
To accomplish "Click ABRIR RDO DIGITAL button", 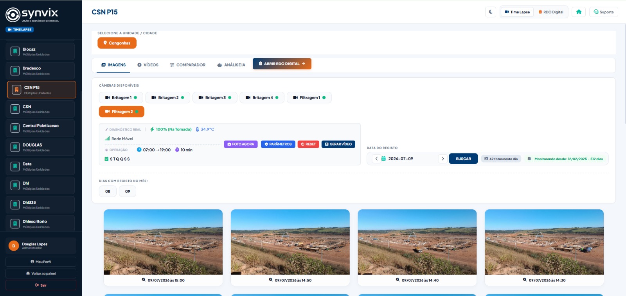I will click(282, 64).
